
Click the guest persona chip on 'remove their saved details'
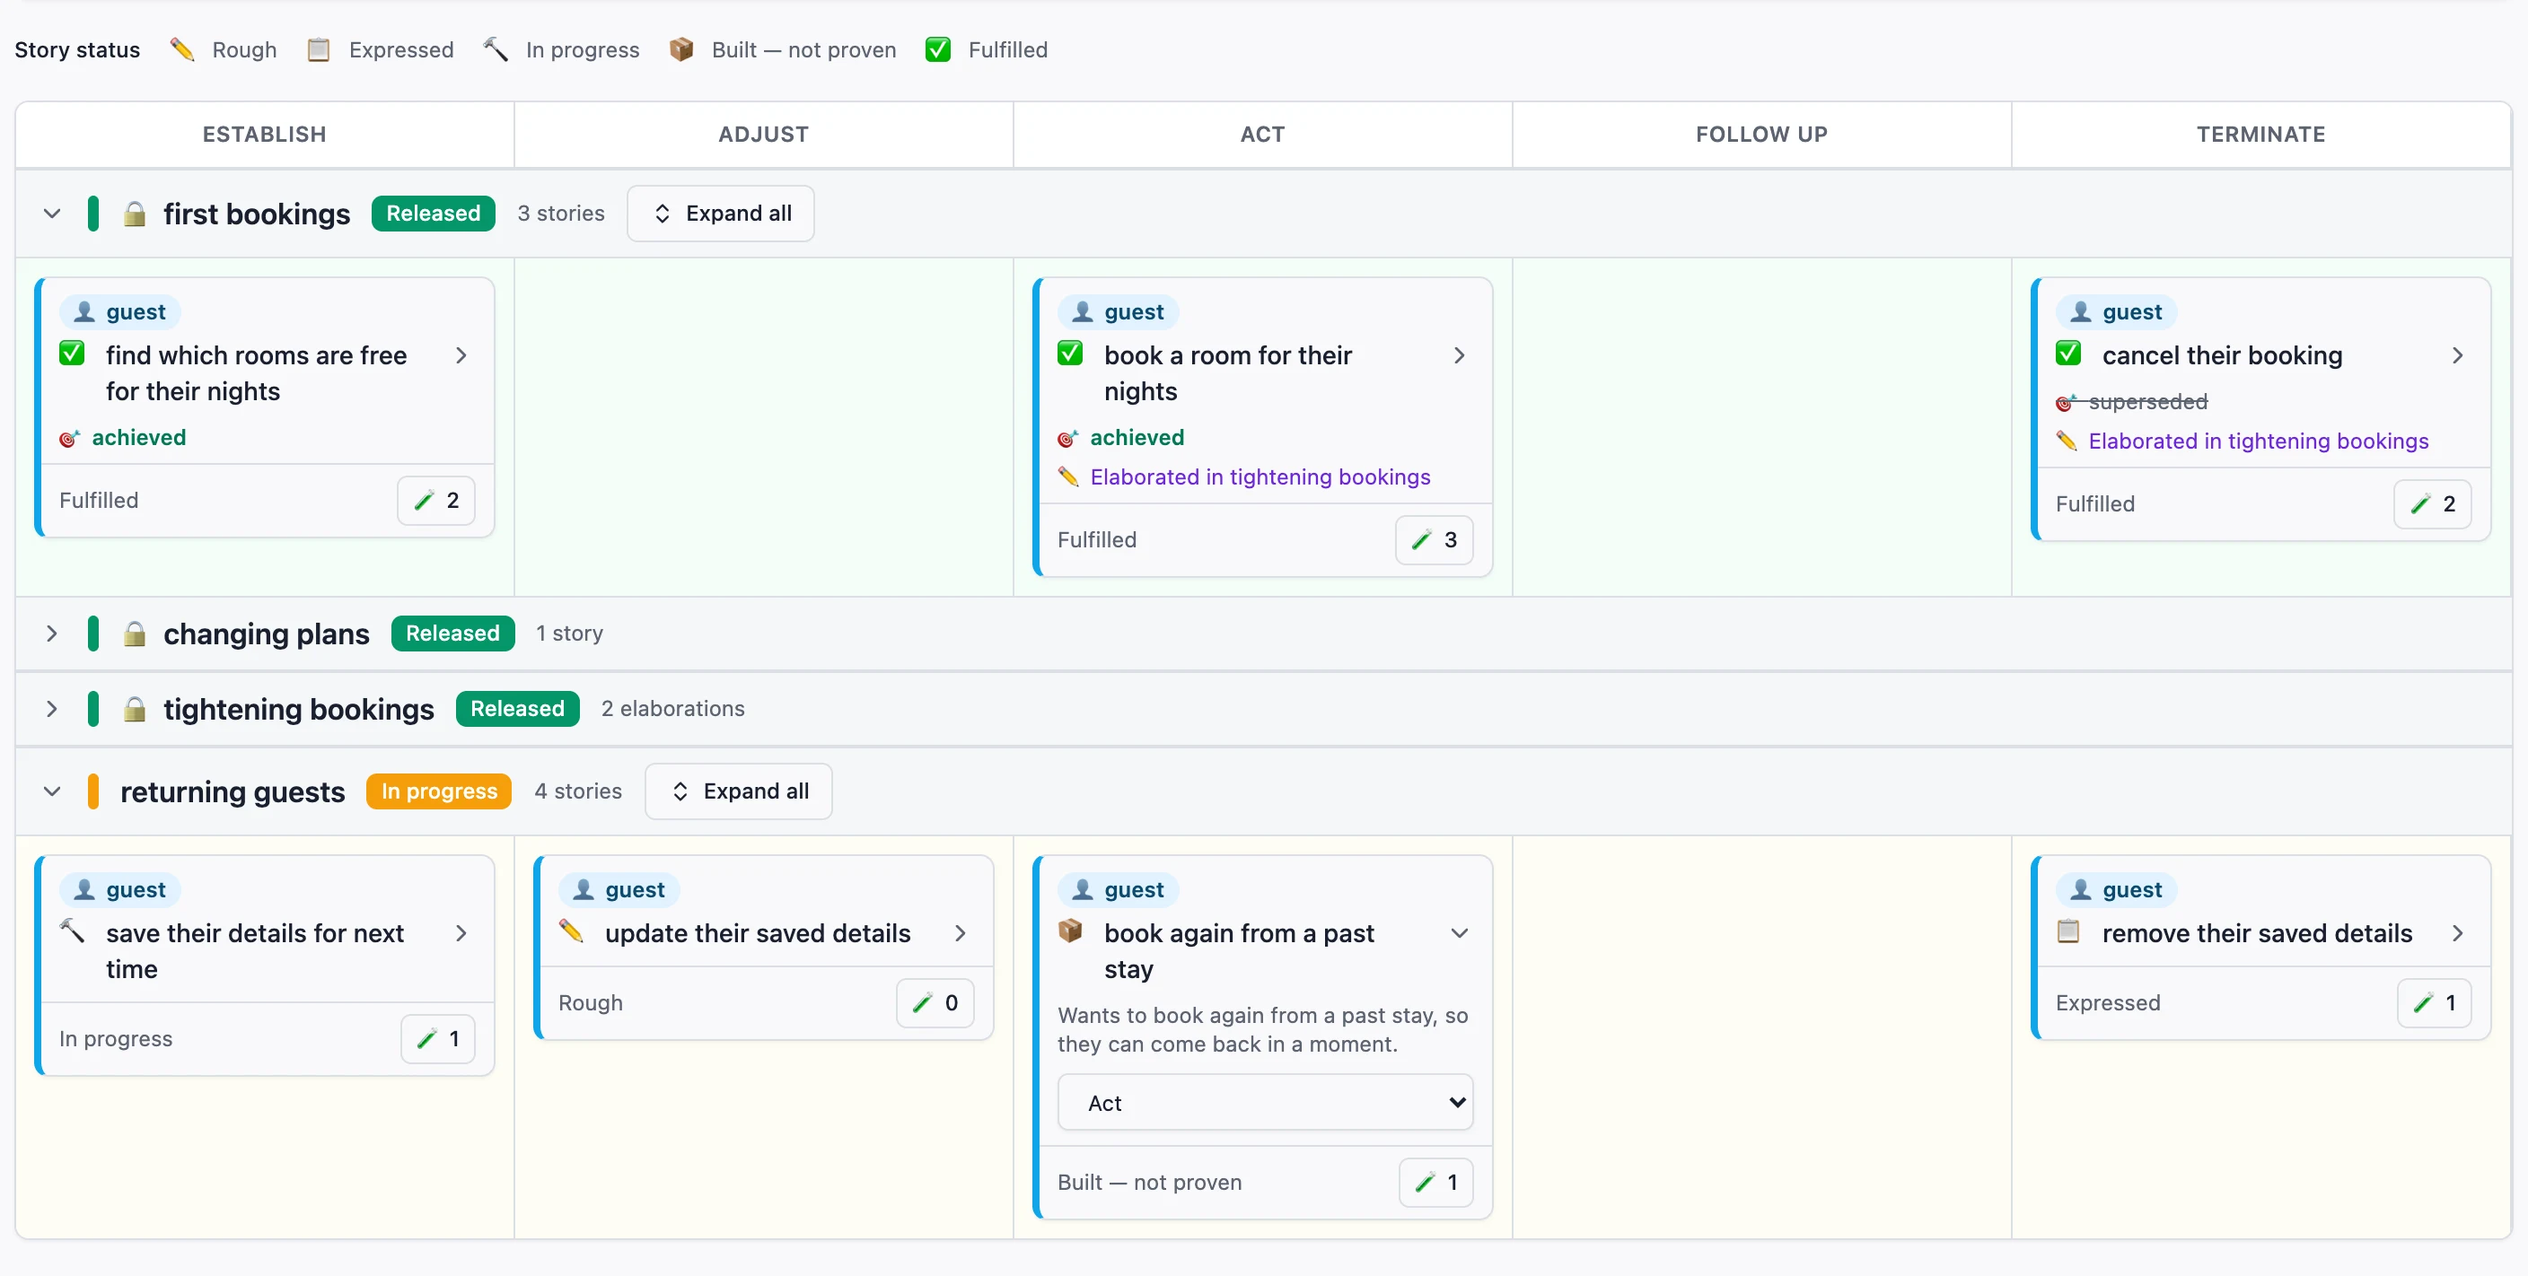pyautogui.click(x=2116, y=889)
